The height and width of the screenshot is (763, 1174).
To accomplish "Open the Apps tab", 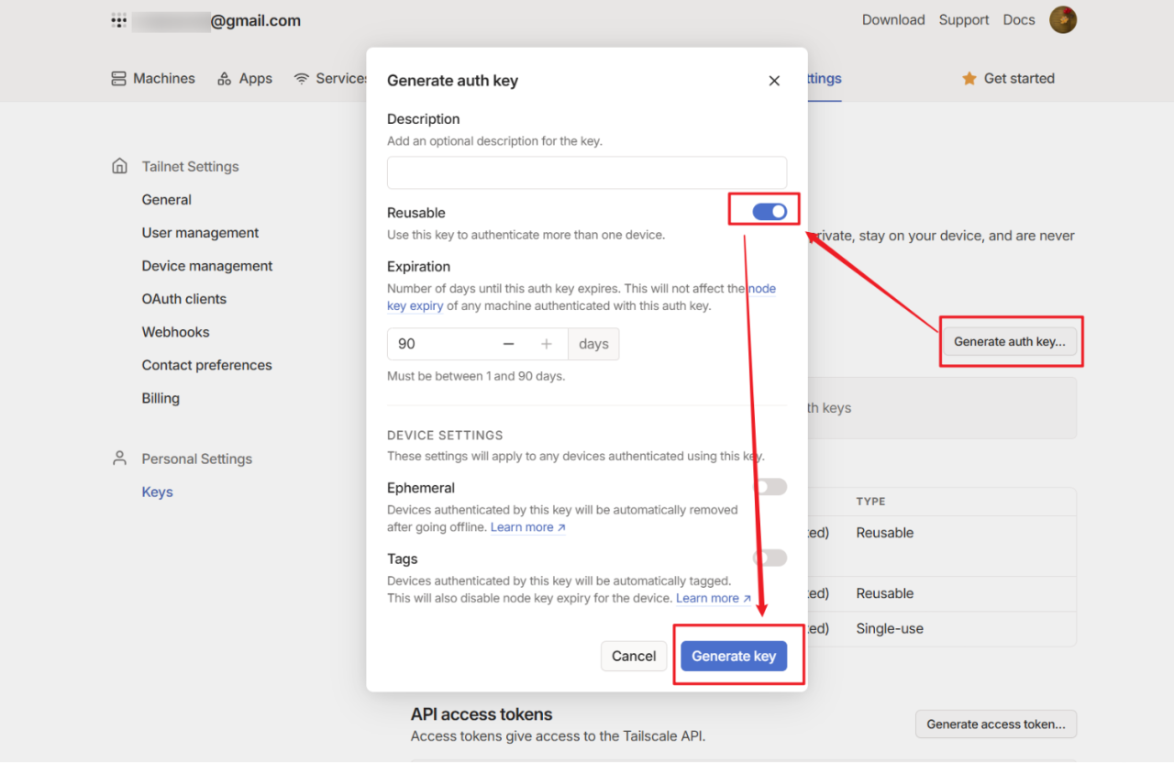I will pos(245,79).
